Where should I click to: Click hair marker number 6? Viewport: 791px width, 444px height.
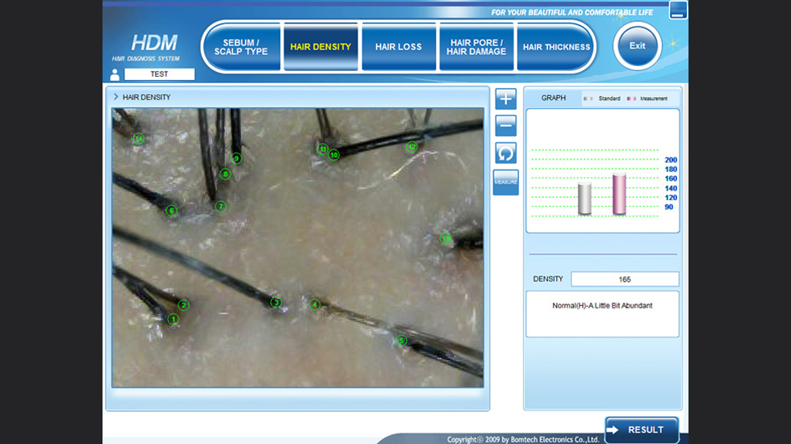[171, 211]
